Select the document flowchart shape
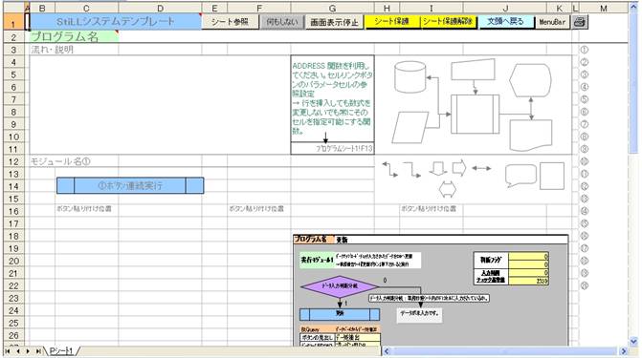642x358 pixels. point(531,136)
